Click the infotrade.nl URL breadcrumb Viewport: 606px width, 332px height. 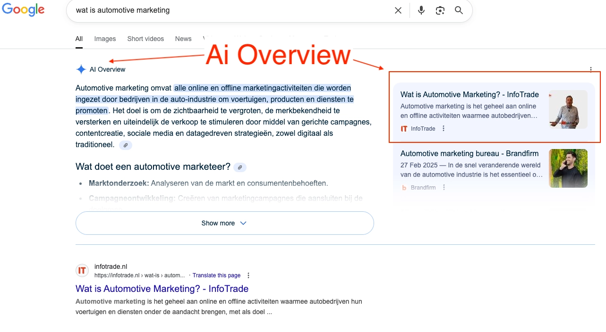(139, 275)
